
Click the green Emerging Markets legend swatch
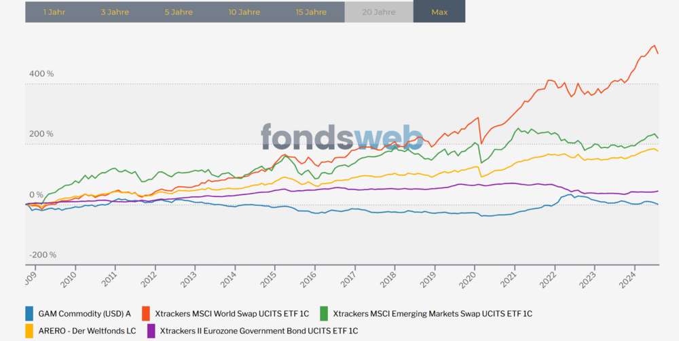coord(324,314)
